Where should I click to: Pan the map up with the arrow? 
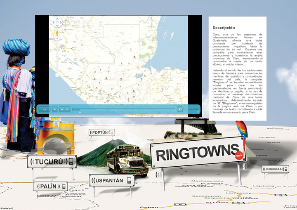(x=57, y=19)
